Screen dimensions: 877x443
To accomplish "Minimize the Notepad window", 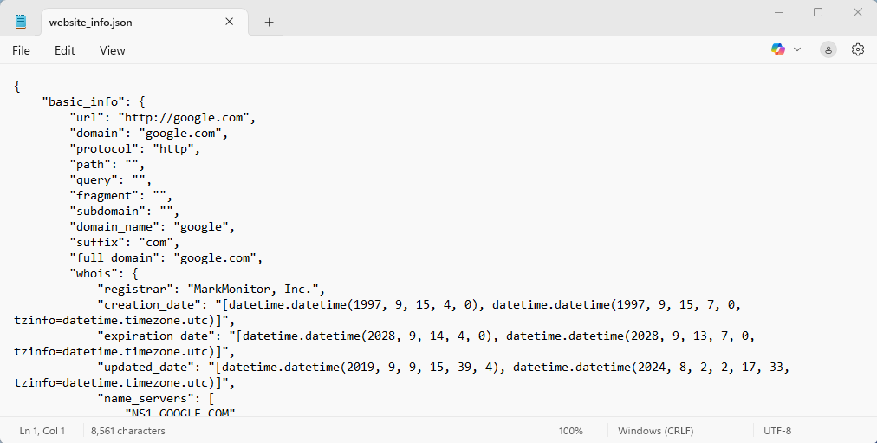I will 777,12.
